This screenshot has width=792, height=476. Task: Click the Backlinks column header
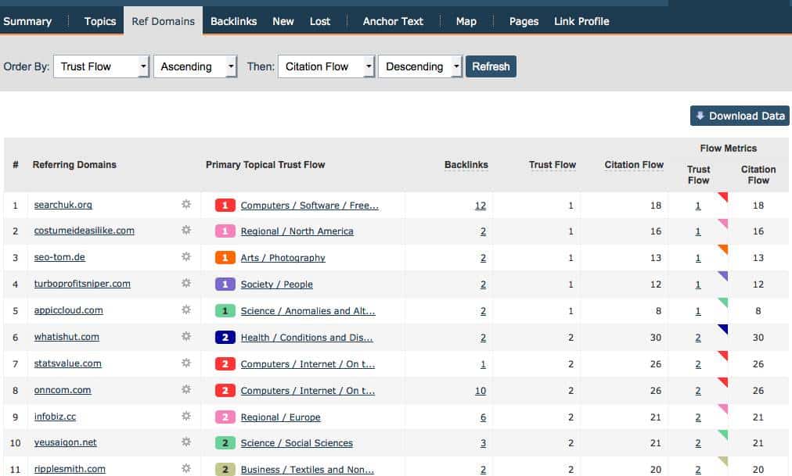(x=466, y=165)
